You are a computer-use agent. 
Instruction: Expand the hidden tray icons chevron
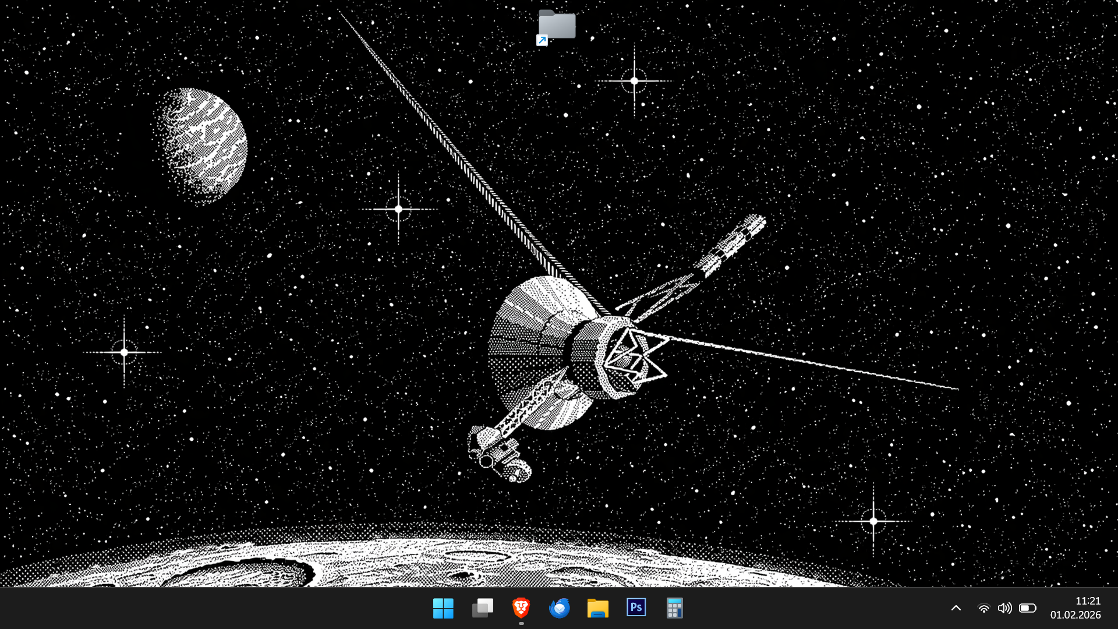coord(956,608)
